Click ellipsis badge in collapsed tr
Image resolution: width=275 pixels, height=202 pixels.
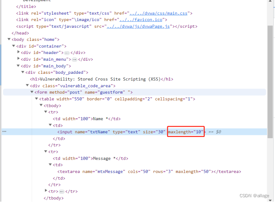(x=62, y=192)
